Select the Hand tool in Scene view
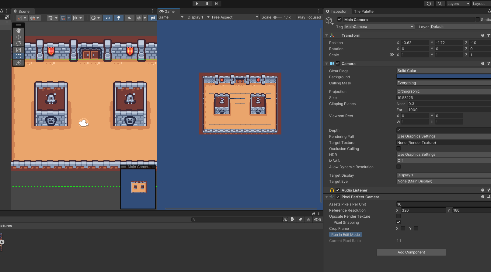 pyautogui.click(x=19, y=30)
